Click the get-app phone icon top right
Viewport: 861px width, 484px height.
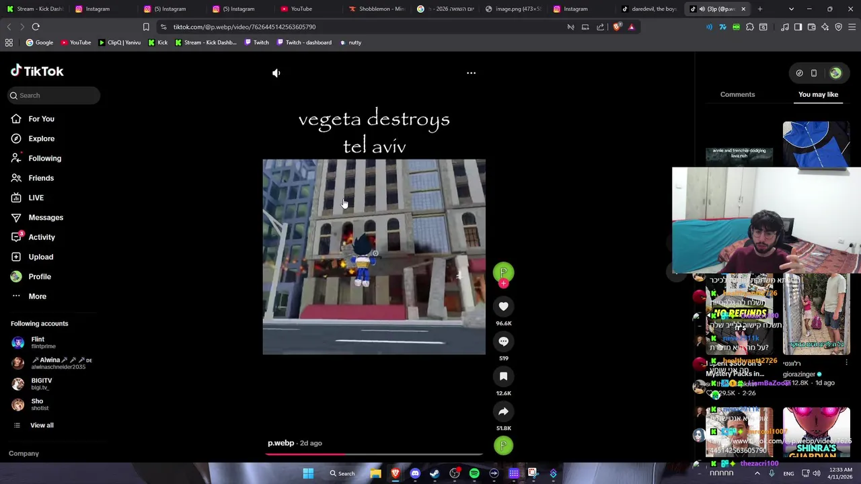click(x=814, y=73)
